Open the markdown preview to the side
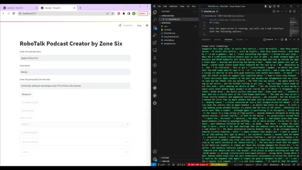The height and width of the screenshot is (170, 302). coord(274,11)
